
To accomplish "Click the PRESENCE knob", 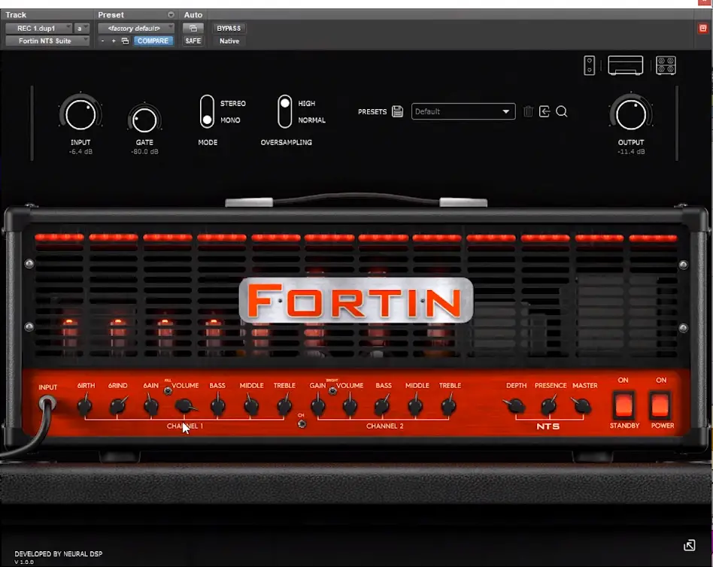I will [x=549, y=405].
